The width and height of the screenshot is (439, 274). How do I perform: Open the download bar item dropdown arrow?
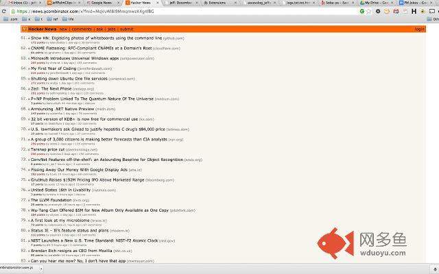pyautogui.click(x=41, y=269)
